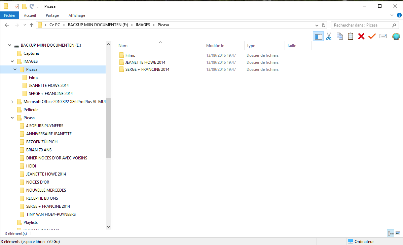Click the refresh button beside address bar
This screenshot has height=245, width=403.
(x=324, y=25)
